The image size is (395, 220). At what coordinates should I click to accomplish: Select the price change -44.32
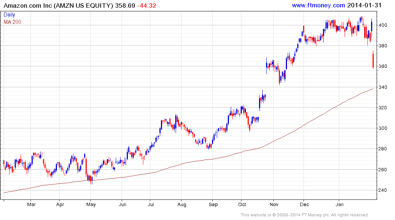147,5
